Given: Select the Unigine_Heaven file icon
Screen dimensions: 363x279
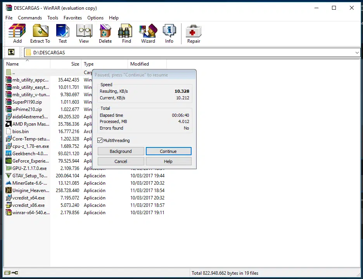Looking at the screenshot, I should click(9, 191).
